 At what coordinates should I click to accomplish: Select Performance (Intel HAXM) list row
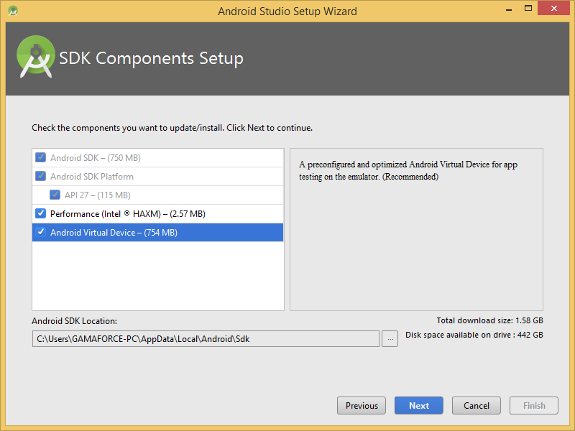pyautogui.click(x=157, y=213)
